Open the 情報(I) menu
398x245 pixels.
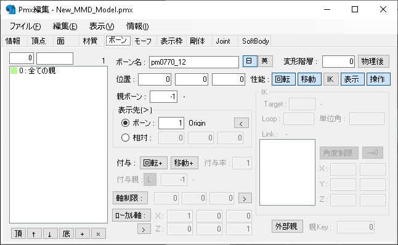pyautogui.click(x=137, y=26)
